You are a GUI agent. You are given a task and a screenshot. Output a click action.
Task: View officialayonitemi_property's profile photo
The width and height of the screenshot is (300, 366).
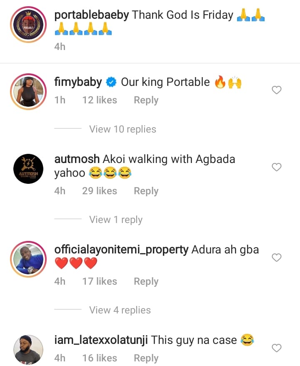[x=29, y=258]
